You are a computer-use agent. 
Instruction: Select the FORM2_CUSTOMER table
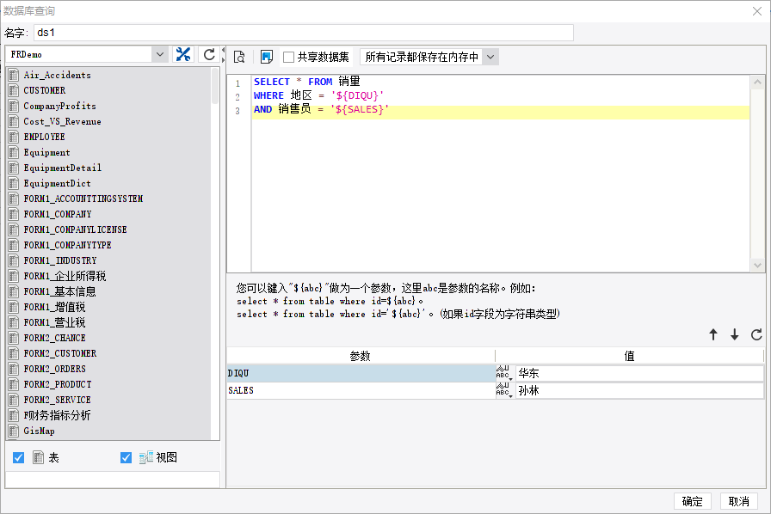60,354
